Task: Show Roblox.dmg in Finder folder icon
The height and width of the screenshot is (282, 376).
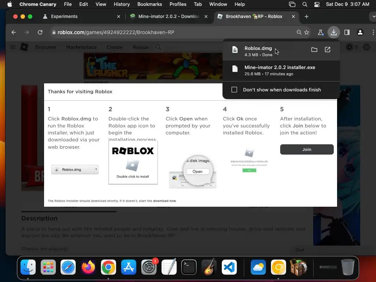Action: (314, 50)
